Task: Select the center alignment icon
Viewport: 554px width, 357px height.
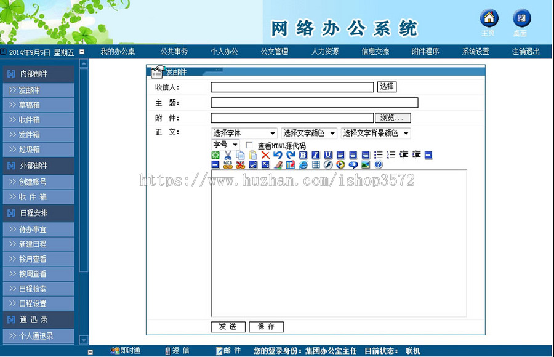Action: [x=353, y=155]
